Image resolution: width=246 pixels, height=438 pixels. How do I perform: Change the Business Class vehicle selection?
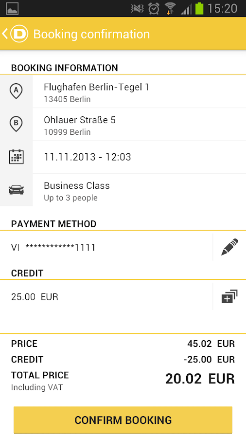tap(139, 190)
